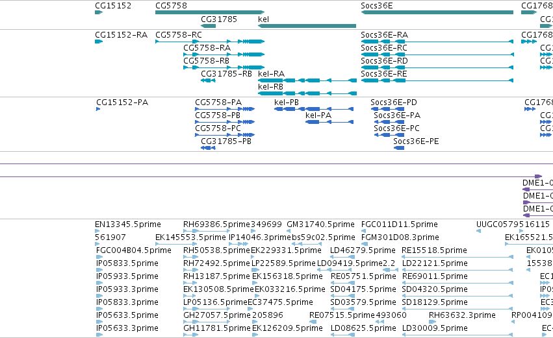This screenshot has width=553, height=338.
Task: Select transcript CG5758-RB
Action: pos(206,61)
